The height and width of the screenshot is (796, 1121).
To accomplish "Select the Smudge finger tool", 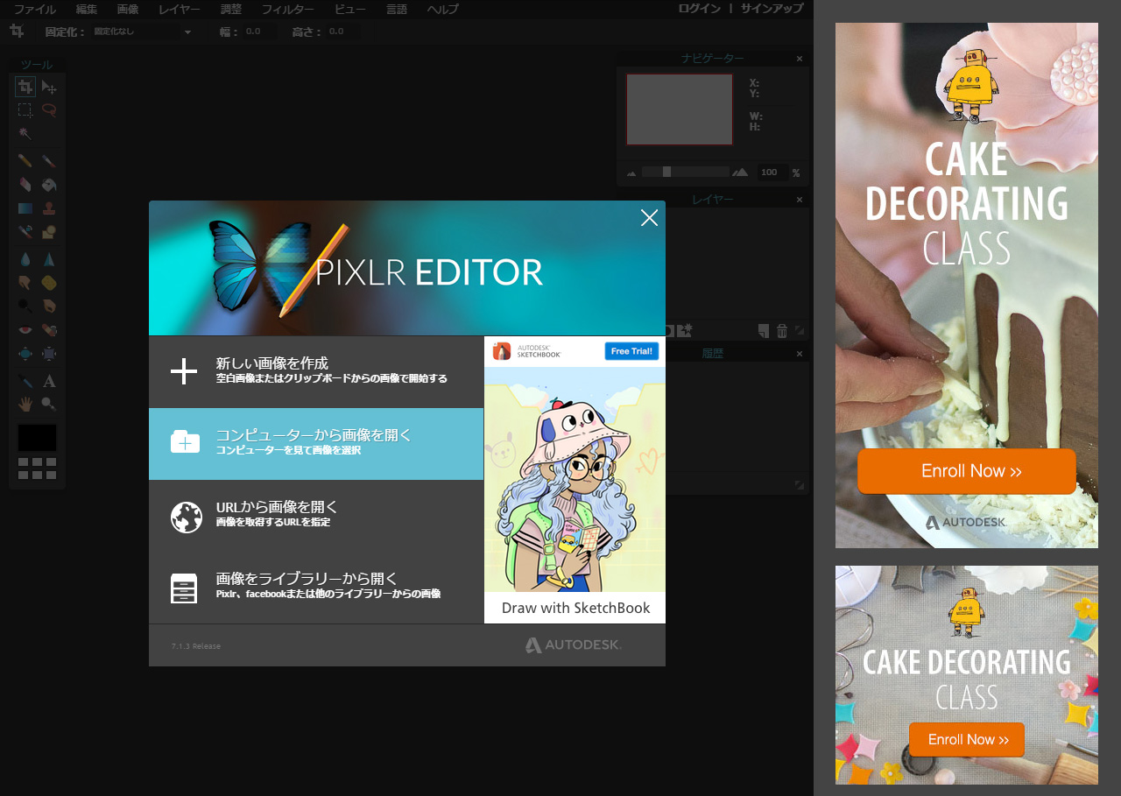I will point(25,283).
